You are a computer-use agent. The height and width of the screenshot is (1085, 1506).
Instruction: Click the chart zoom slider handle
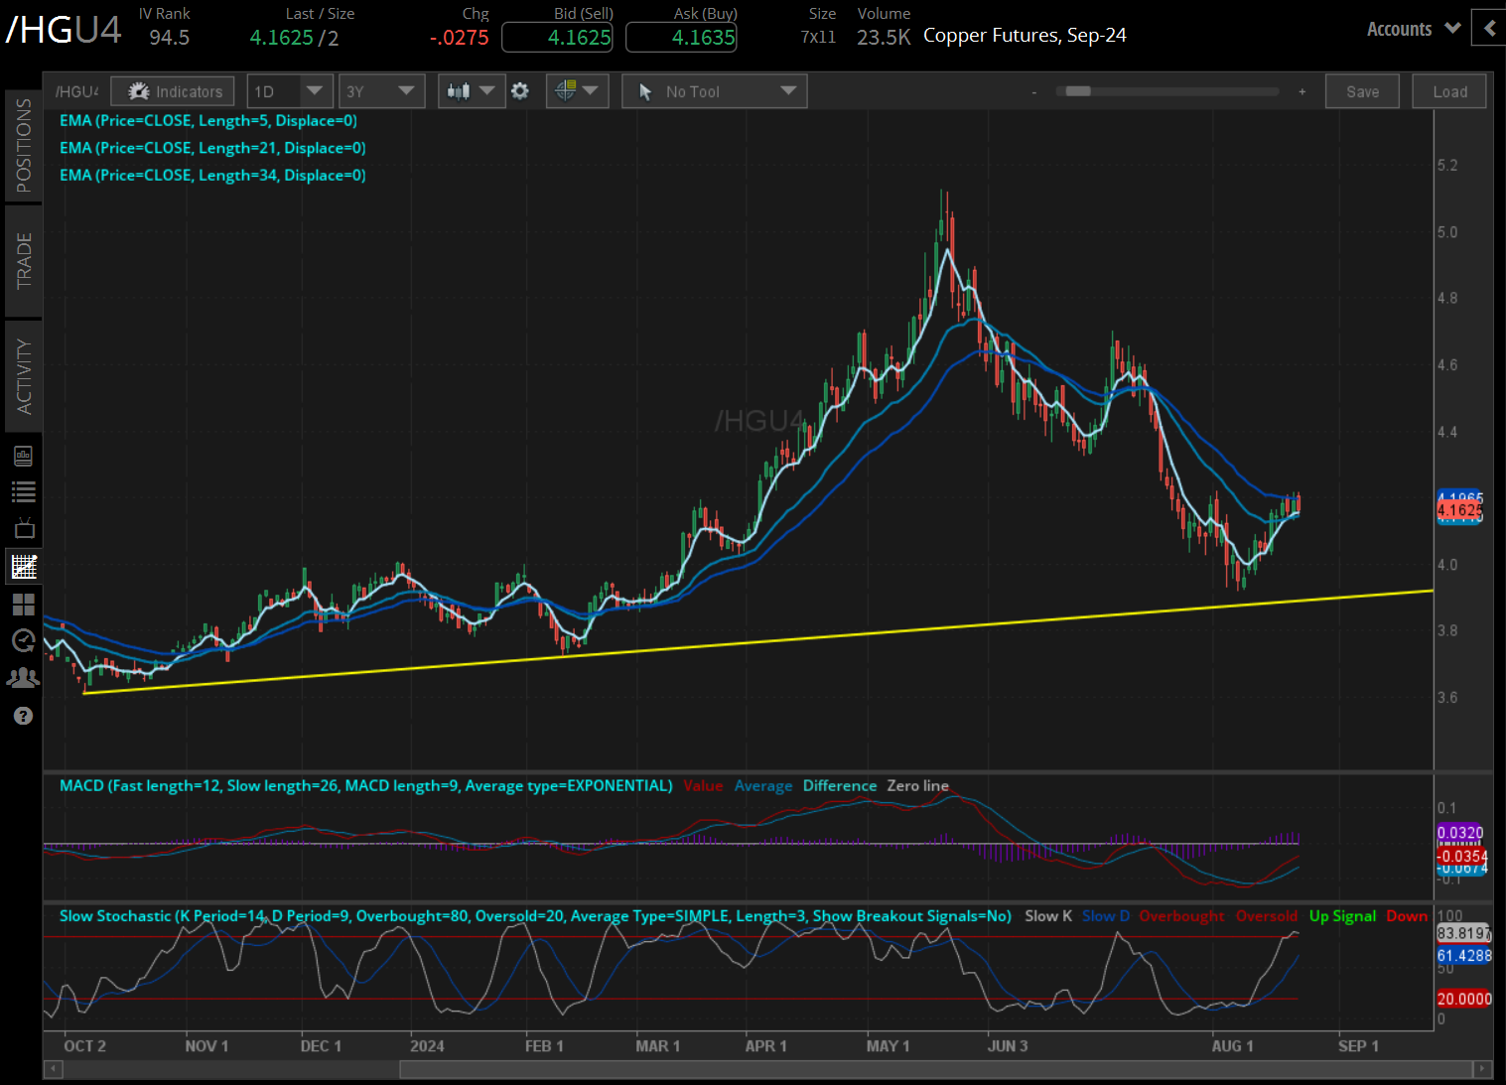click(x=1078, y=91)
